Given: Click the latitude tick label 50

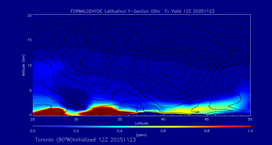Looking at the screenshot, I should click(x=250, y=119).
